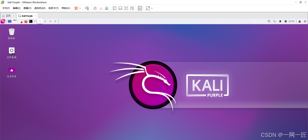Open the 文件系统 desktop icon
This screenshot has width=308, height=140.
(12, 53)
